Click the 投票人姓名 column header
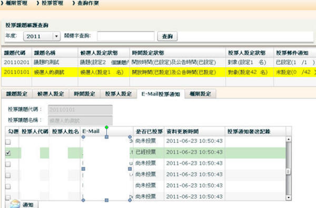Viewport: 316px width, 208px height. click(x=65, y=132)
